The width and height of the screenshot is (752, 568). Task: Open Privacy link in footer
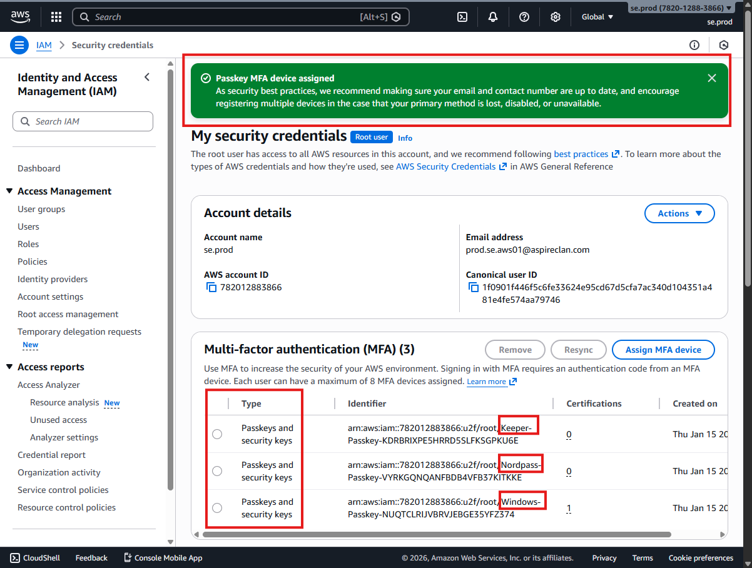(x=604, y=557)
